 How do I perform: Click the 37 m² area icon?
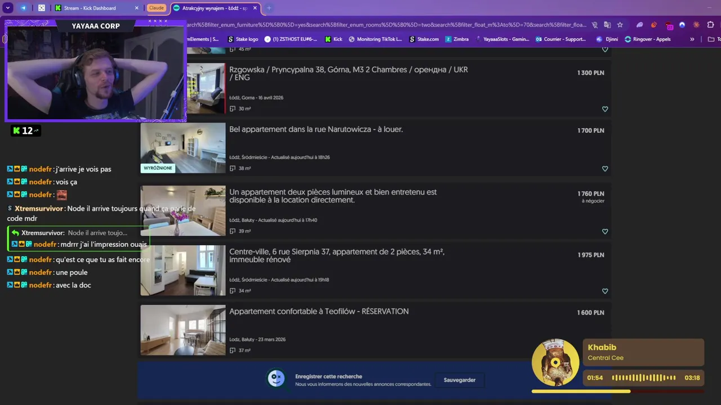coord(233,351)
